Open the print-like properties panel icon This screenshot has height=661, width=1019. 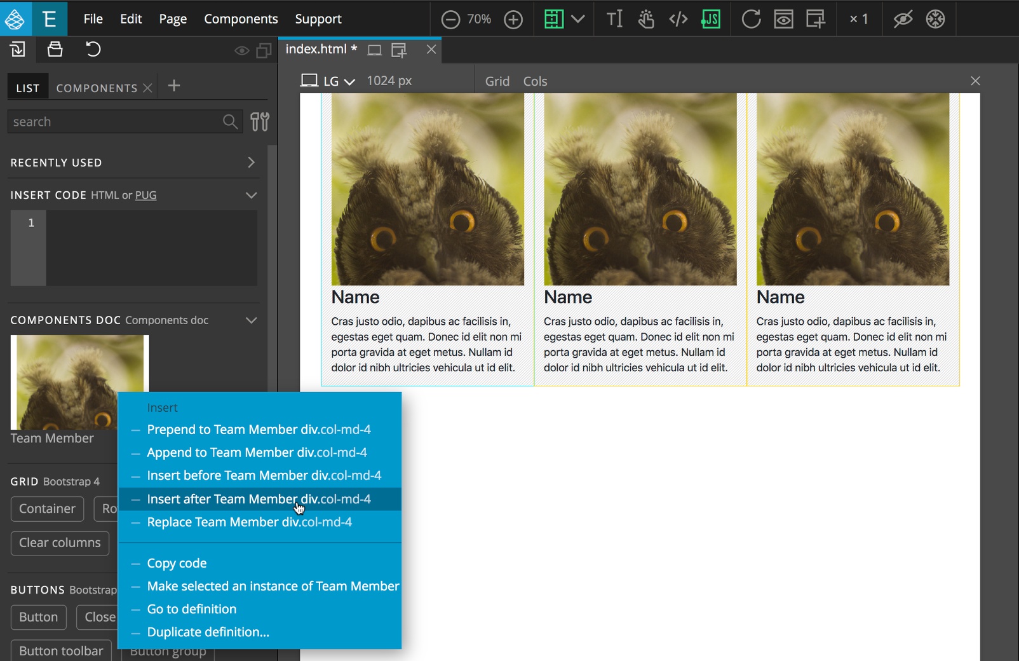tap(55, 50)
